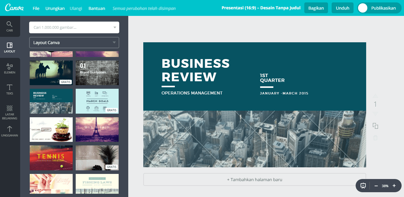
Task: Expand the image search category dropdown arrow
Action: (114, 27)
